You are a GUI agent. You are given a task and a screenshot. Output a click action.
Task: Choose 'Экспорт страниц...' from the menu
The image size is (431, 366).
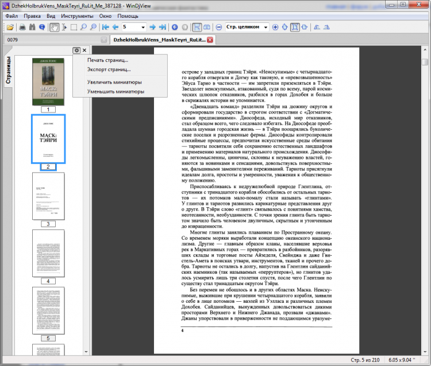tap(109, 69)
